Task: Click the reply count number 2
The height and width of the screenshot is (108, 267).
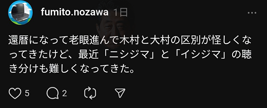Action: (x=64, y=93)
